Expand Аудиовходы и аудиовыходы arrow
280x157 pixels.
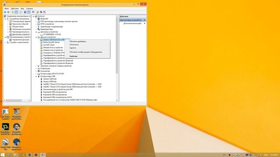coord(36,27)
